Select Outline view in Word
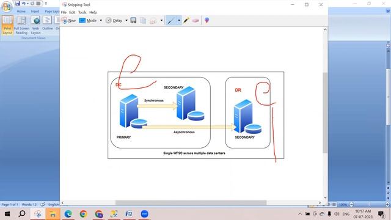 (47, 23)
